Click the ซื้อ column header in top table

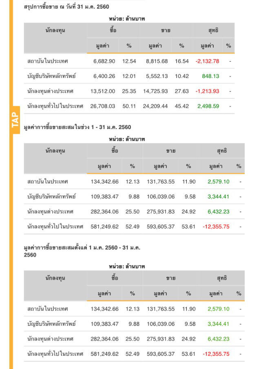[115, 30]
